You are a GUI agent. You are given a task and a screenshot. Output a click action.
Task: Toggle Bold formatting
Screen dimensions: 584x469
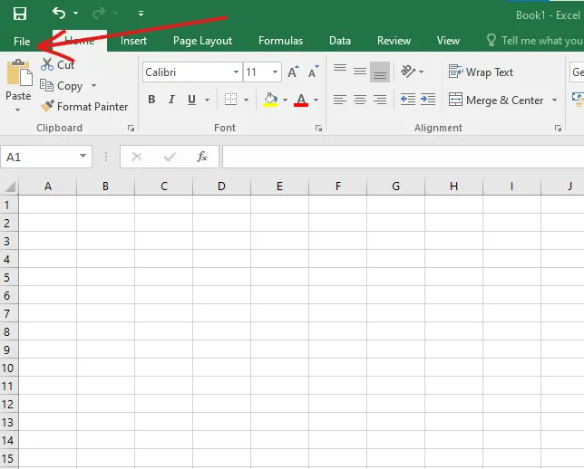(x=151, y=100)
